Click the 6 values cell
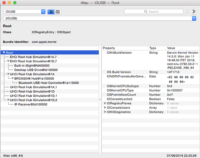This screenshot has width=200, height=158. pos(173,103)
